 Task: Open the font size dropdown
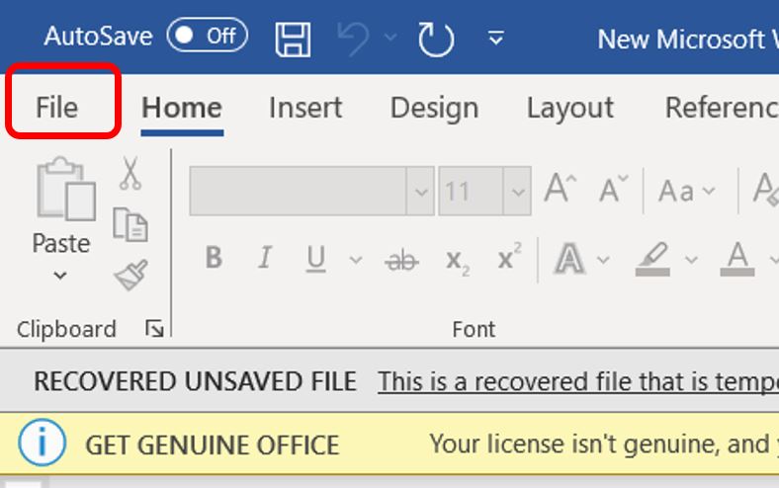coord(517,191)
